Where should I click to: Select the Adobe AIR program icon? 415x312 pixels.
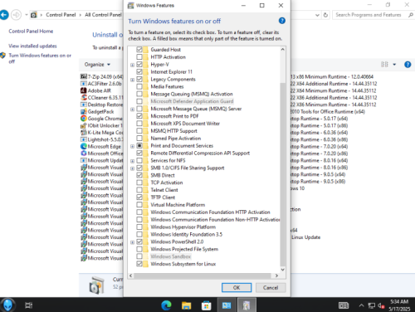click(x=84, y=90)
